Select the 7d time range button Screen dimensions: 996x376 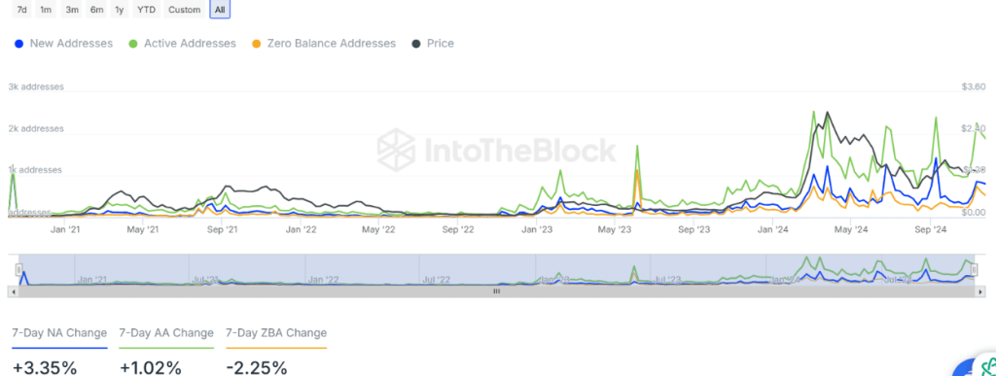(22, 10)
